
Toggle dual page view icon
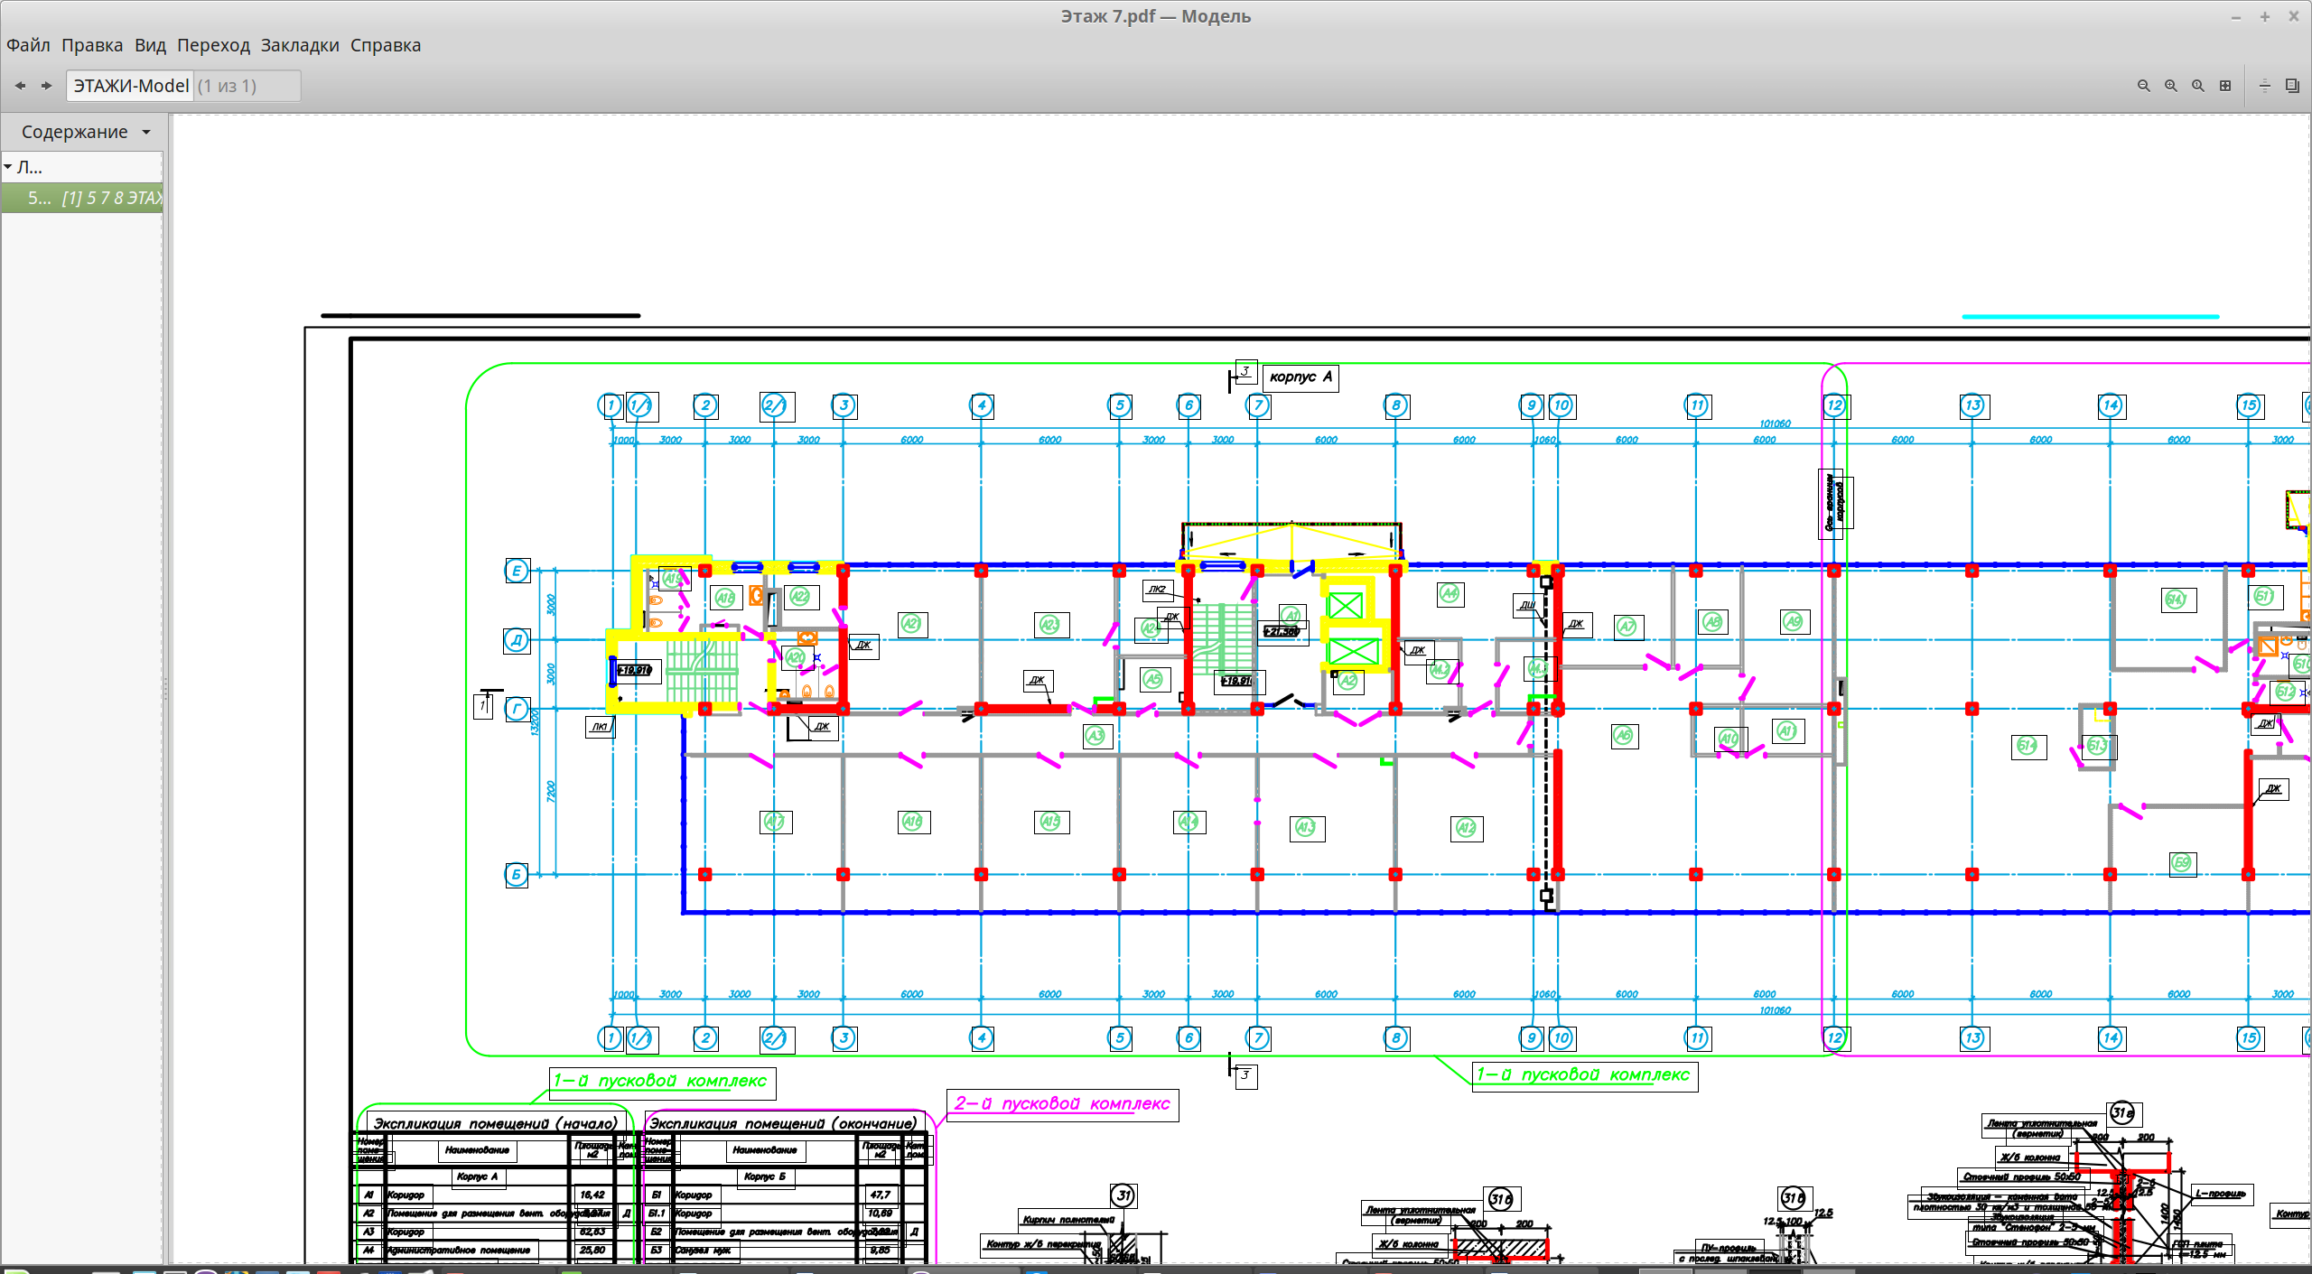tap(2292, 86)
